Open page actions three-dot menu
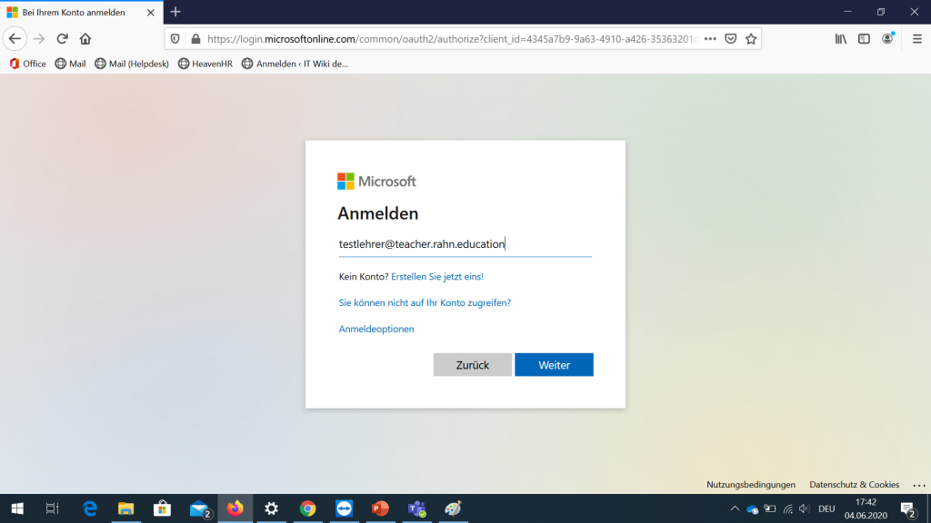 [710, 39]
